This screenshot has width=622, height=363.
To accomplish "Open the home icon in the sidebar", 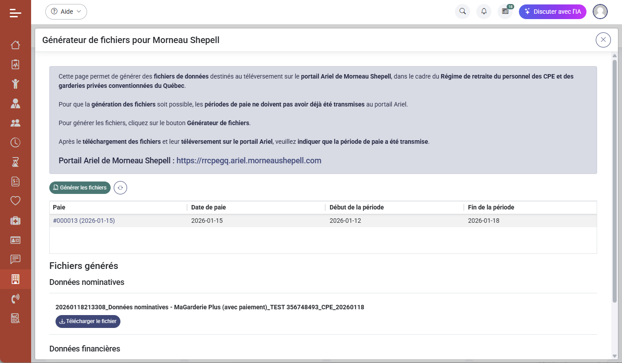I will 16,45.
